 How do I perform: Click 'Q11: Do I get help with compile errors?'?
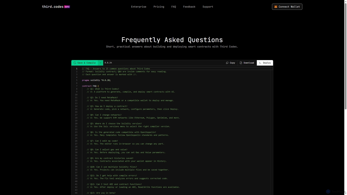tap(112, 175)
